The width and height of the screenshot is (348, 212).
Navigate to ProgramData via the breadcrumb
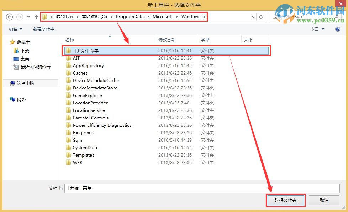[130, 16]
